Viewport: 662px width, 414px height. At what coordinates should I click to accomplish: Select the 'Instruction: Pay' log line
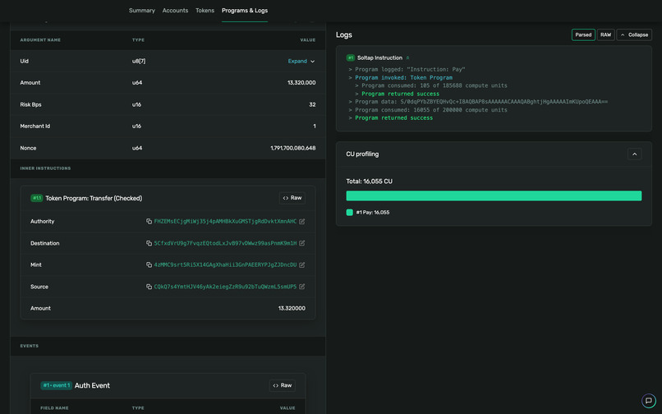point(410,69)
